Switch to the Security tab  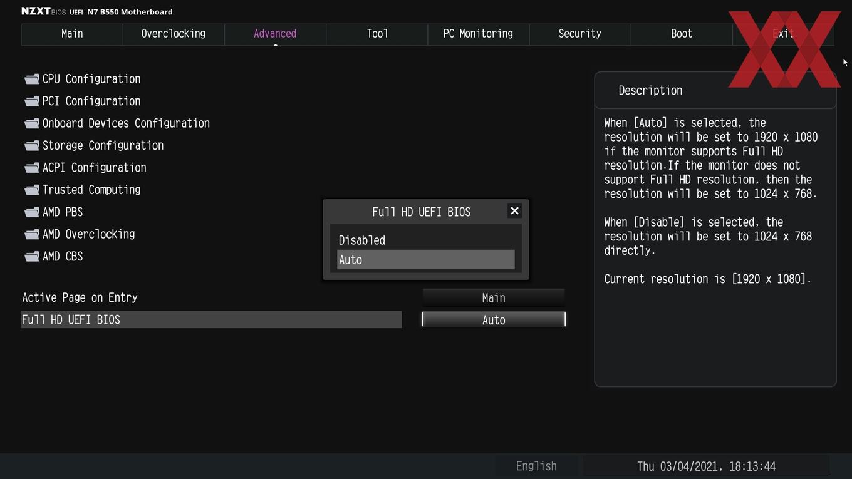(x=579, y=34)
